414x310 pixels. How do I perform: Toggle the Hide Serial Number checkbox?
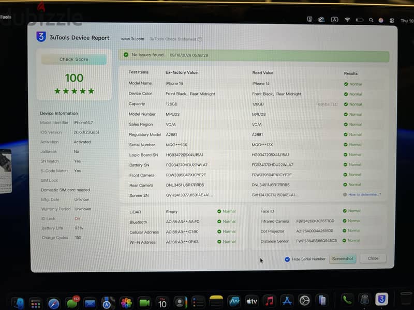287,259
